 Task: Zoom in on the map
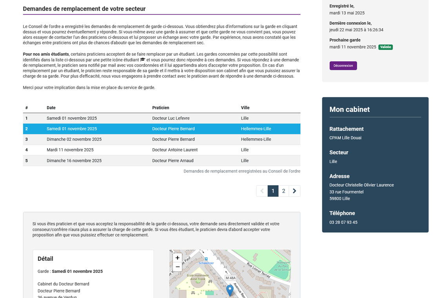177,258
